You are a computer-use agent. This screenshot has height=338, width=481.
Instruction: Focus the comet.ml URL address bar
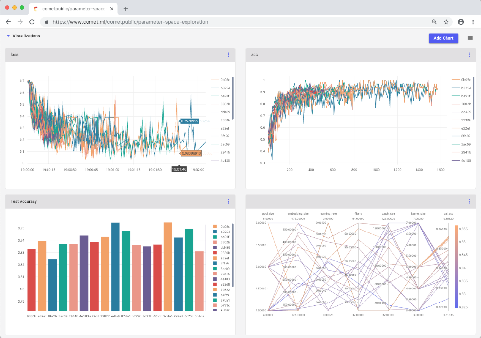(x=238, y=22)
